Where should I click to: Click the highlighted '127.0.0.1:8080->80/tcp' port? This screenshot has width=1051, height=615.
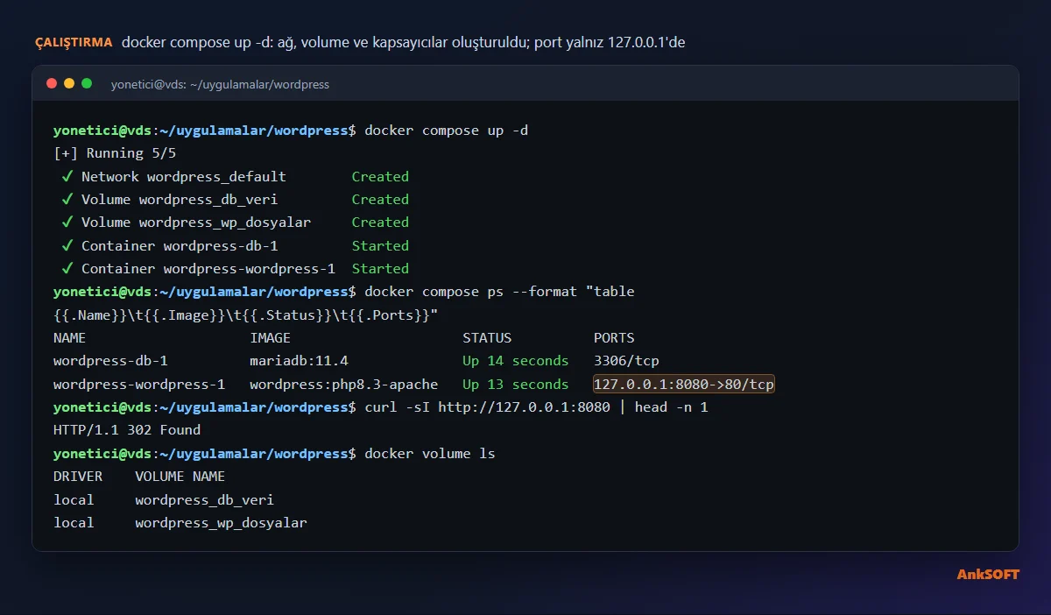684,385
